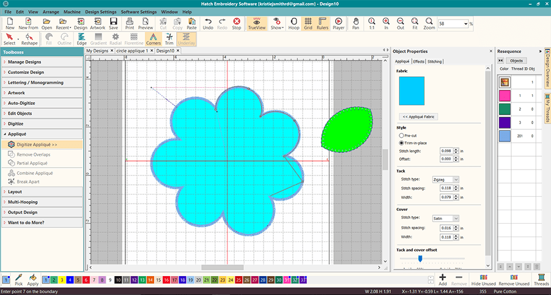Expand the Lettering / Monogramming toolbox
551x295 pixels.
[42, 82]
